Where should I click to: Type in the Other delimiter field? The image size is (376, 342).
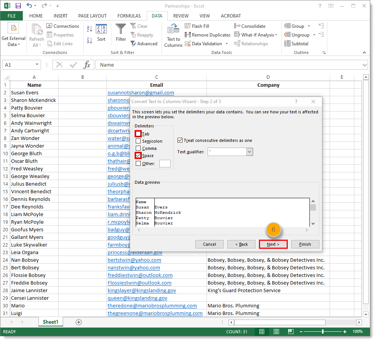coord(165,164)
